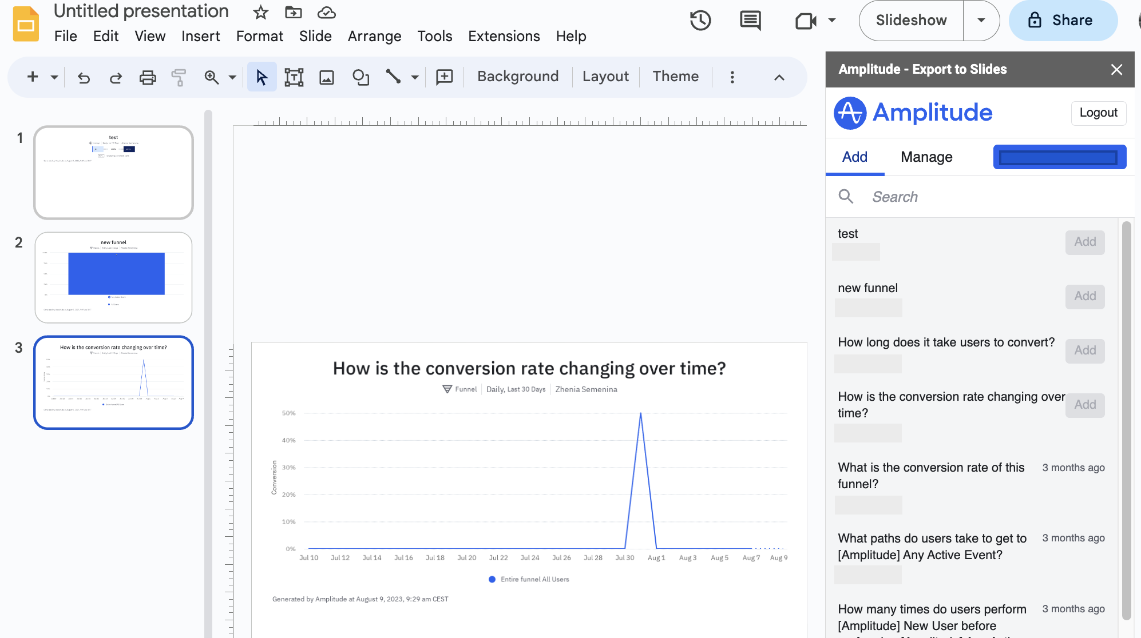Switch to the Manage tab
Image resolution: width=1141 pixels, height=638 pixels.
point(926,157)
